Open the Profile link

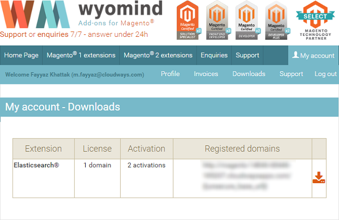pyautogui.click(x=170, y=74)
